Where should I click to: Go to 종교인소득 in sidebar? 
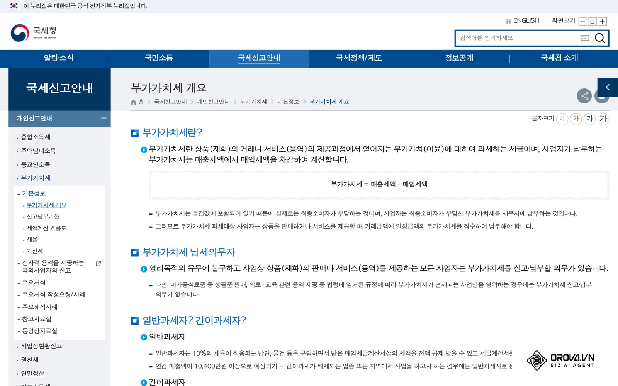[36, 164]
